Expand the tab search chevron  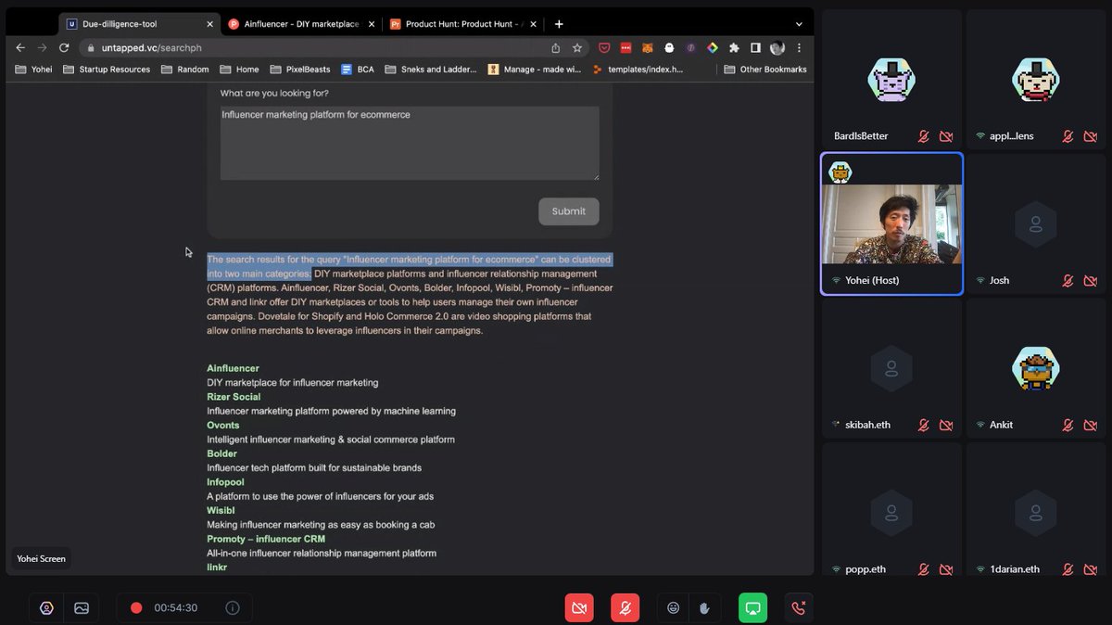[799, 24]
